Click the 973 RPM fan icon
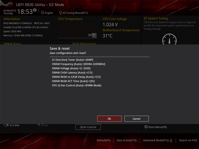Image resolution: width=199 pixels, height=149 pixels. 6,125
